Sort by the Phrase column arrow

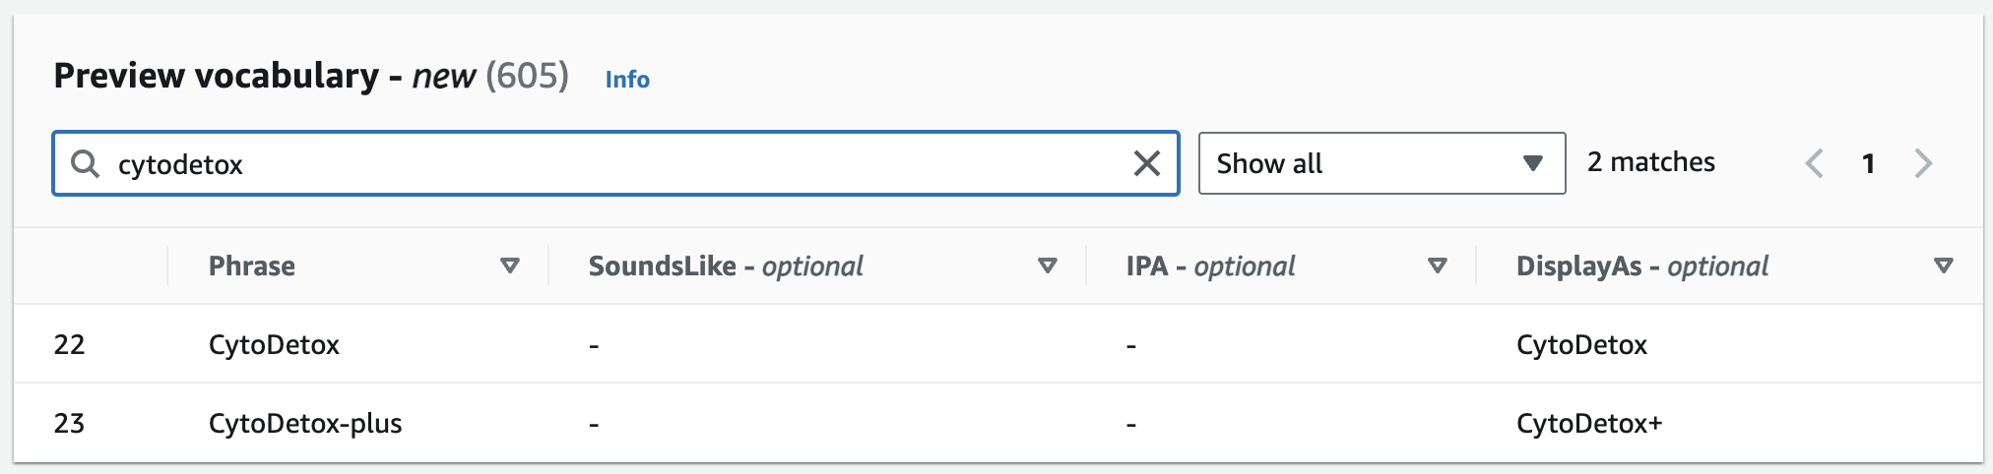(510, 266)
